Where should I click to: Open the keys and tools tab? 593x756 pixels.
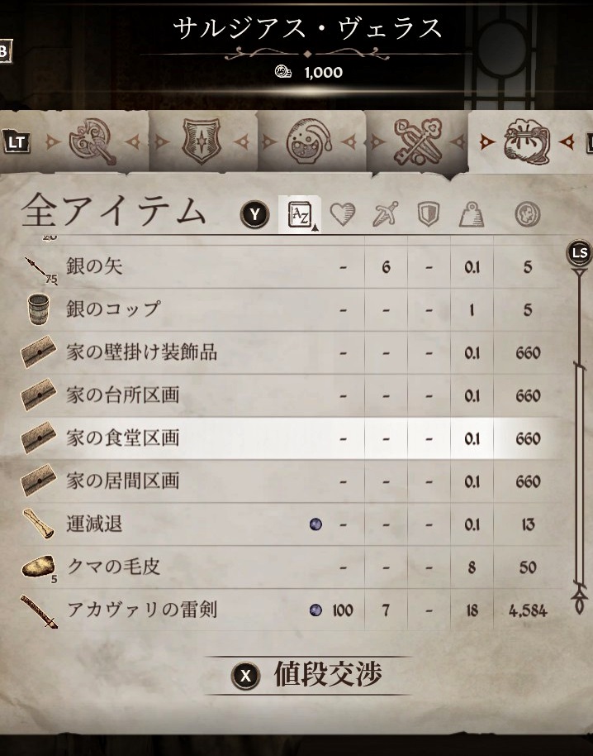418,141
